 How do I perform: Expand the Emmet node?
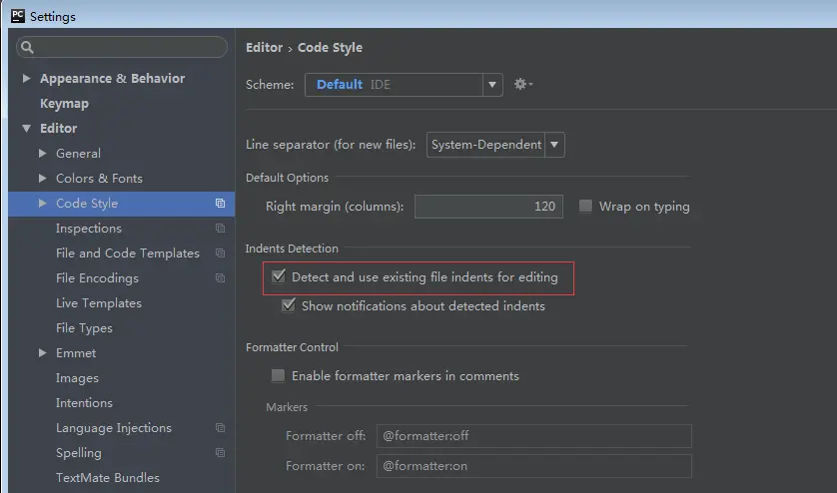point(42,352)
